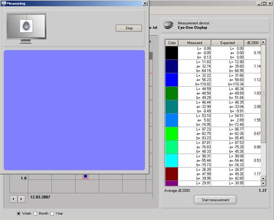274x220 pixels.
Task: Close the Measuring dialog
Action: click(145, 3)
